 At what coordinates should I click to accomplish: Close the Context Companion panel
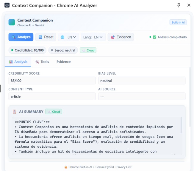point(189,5)
